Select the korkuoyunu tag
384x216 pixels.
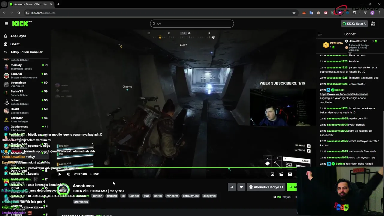(191, 196)
